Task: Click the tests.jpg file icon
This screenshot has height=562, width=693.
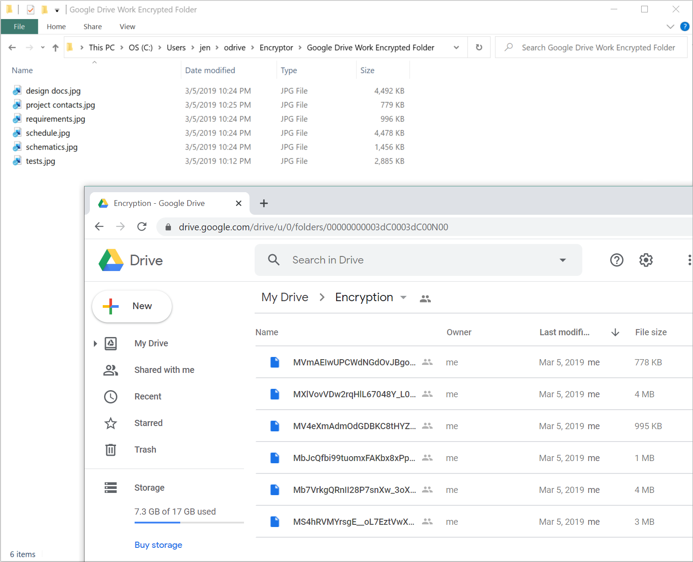Action: coord(17,161)
